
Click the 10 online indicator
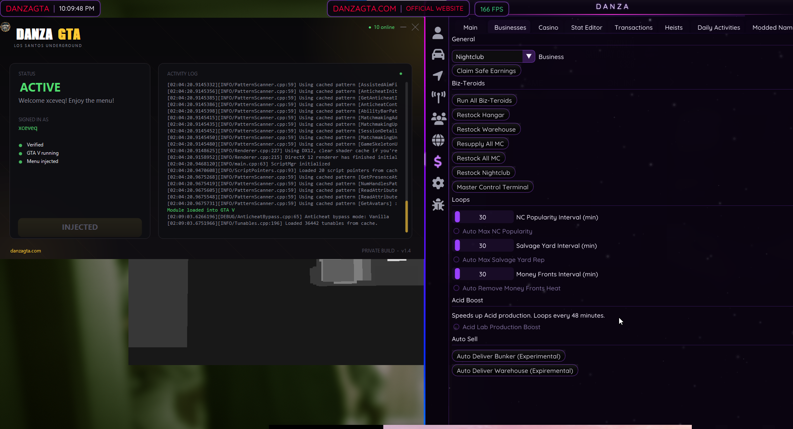click(x=382, y=27)
